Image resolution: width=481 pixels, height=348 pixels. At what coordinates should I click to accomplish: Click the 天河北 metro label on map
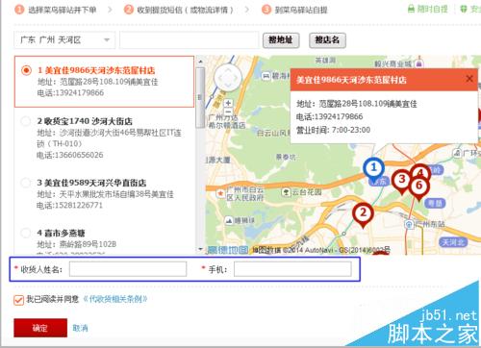[x=453, y=242]
